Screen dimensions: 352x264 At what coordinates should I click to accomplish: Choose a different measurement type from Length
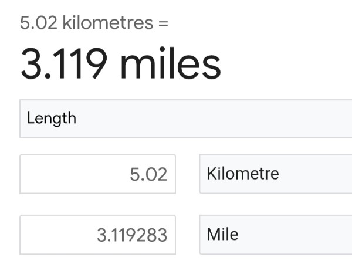click(x=186, y=119)
